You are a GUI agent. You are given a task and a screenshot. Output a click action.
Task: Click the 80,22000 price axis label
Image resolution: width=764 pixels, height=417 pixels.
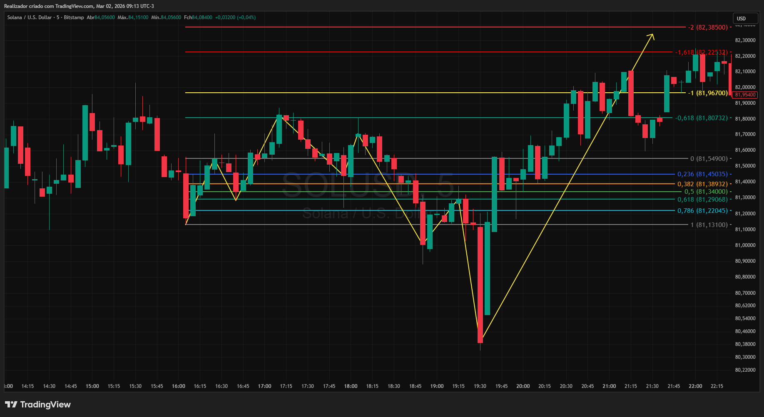(x=745, y=370)
